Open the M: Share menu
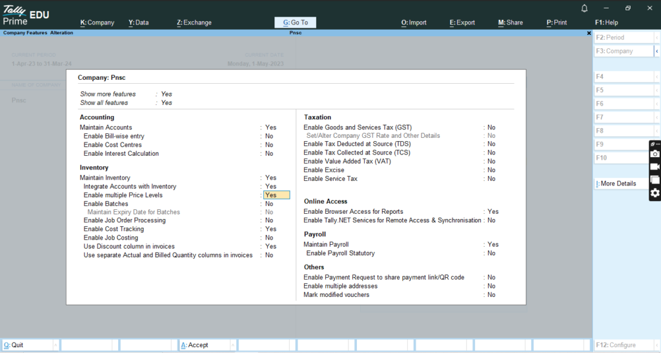This screenshot has width=661, height=353. [511, 23]
